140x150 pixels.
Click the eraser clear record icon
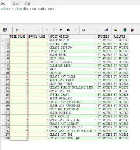pos(76,29)
